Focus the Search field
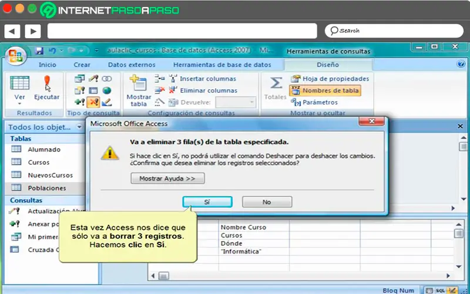 [394, 31]
